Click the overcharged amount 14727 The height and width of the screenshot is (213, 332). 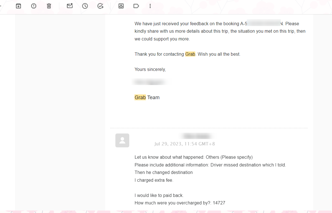(x=219, y=203)
